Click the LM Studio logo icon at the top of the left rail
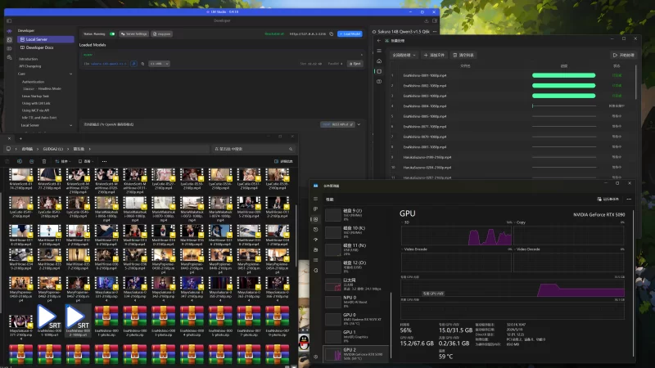The height and width of the screenshot is (368, 655). click(x=9, y=31)
